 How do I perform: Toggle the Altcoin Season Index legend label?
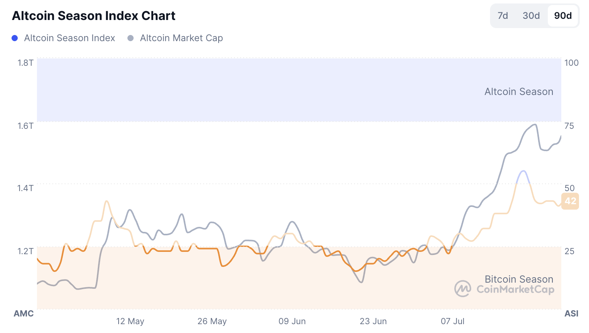(69, 38)
